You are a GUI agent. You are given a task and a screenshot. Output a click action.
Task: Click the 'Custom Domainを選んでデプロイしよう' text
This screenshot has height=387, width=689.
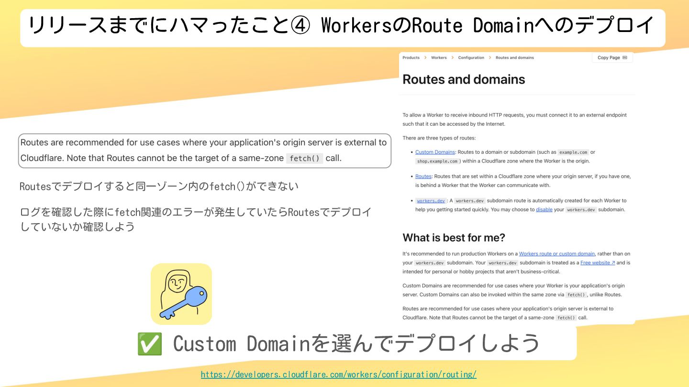click(x=356, y=343)
